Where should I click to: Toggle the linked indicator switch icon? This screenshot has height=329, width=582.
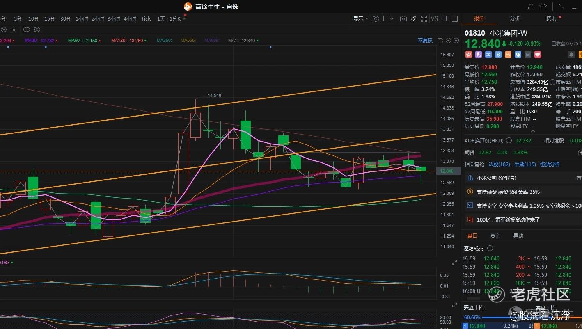click(x=27, y=30)
